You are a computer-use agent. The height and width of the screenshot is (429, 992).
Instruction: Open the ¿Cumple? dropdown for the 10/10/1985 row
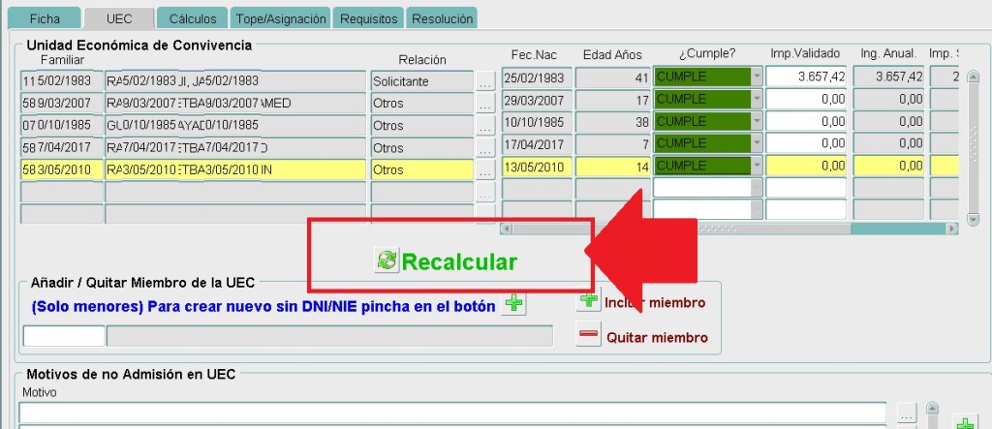click(757, 122)
